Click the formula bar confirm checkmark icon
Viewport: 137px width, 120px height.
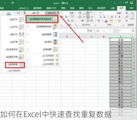click(x=104, y=31)
